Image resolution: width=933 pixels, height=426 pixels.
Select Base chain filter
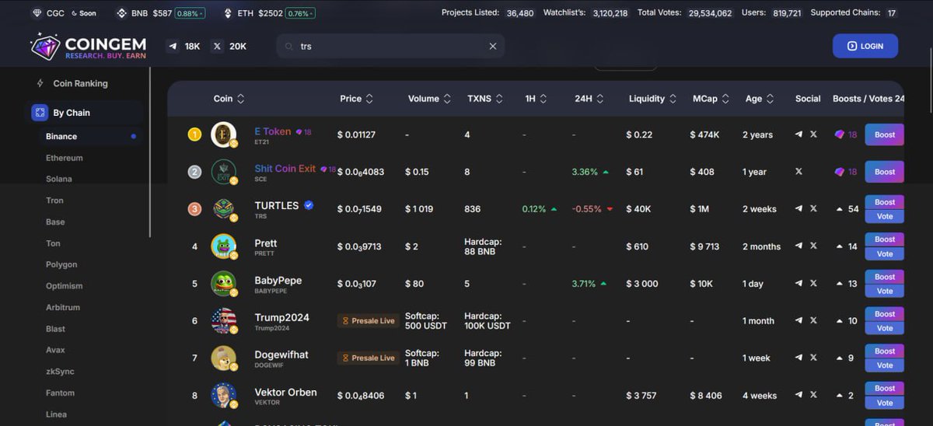[55, 222]
